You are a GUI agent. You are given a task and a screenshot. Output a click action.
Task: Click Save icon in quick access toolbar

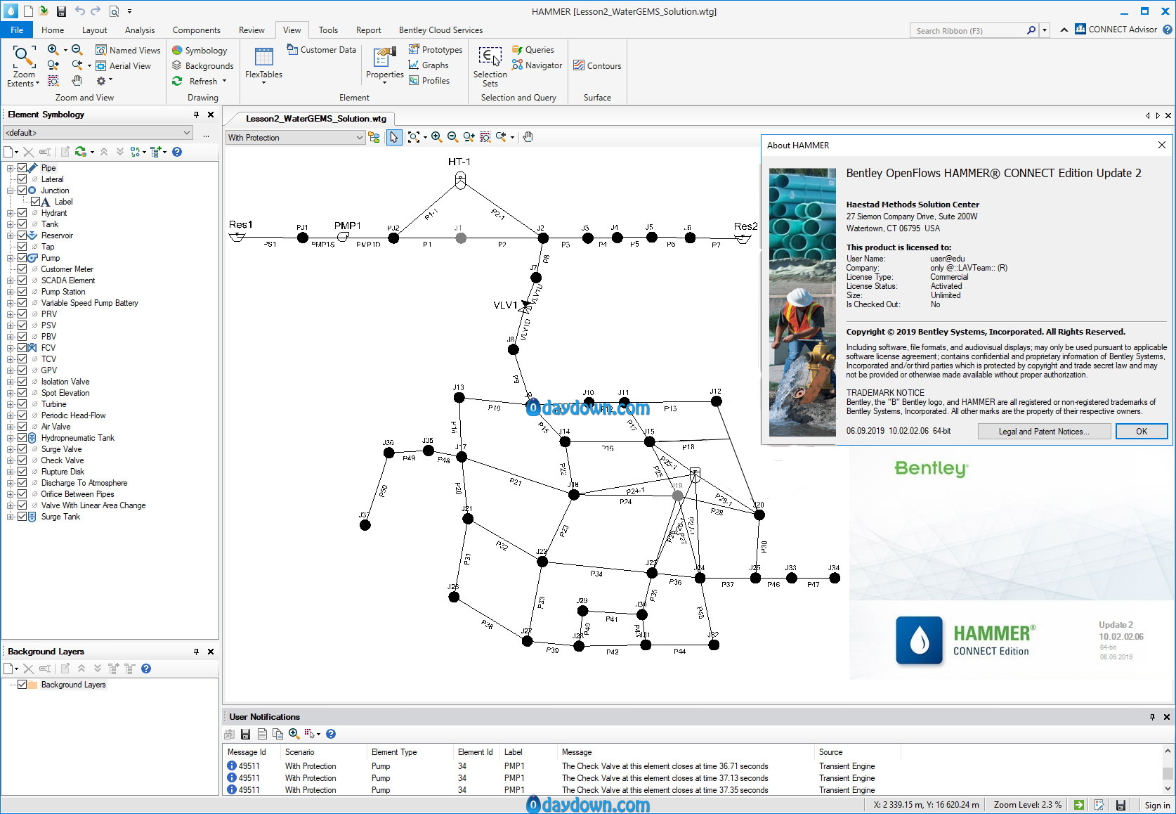61,11
